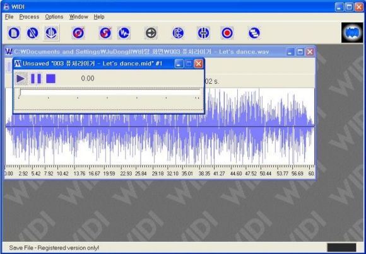Click the highlighted save-arrow toolbar icon
This screenshot has width=366, height=254.
tap(51, 33)
